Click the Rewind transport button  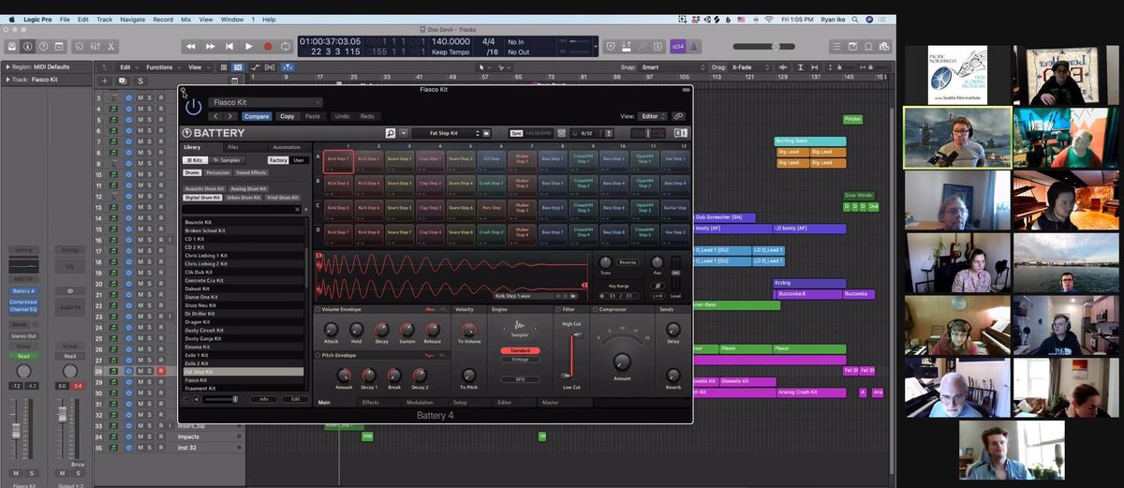(x=190, y=46)
